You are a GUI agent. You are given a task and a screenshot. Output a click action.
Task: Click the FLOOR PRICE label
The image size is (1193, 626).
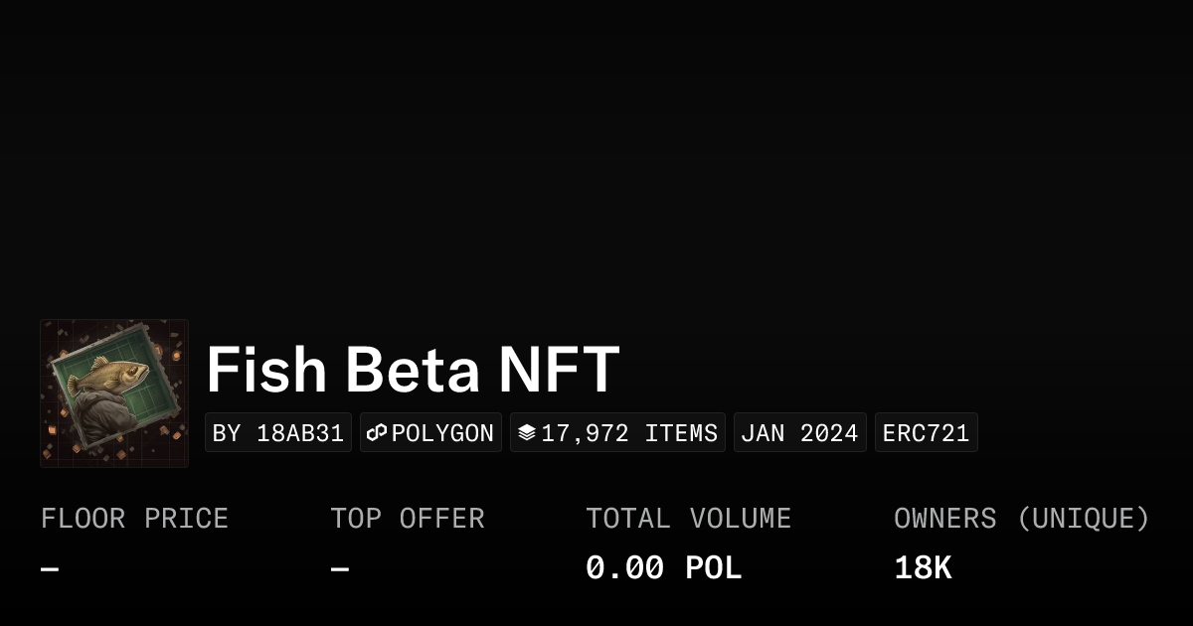click(134, 519)
